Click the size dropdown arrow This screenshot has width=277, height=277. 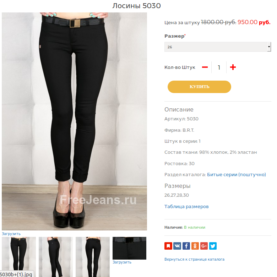coord(269,47)
